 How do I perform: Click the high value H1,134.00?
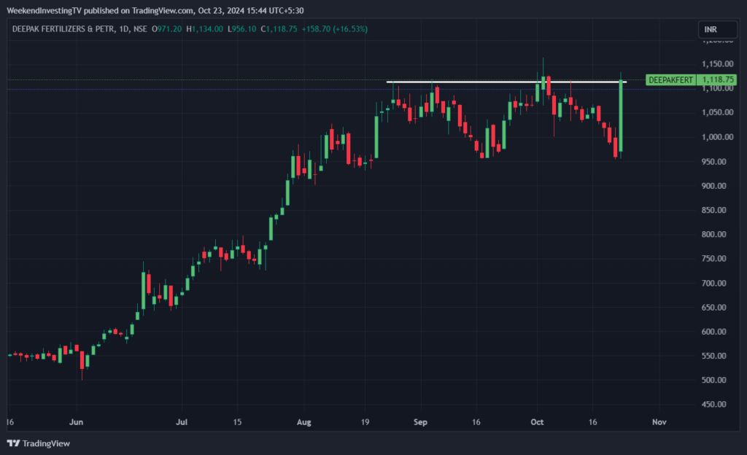pyautogui.click(x=204, y=29)
